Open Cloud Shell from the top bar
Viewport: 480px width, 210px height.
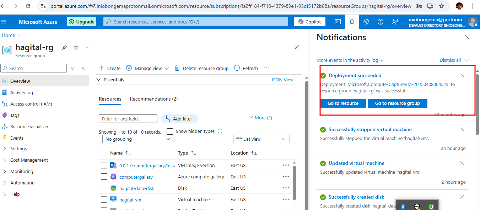click(x=338, y=22)
